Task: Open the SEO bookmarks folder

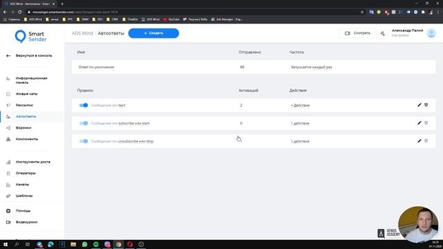Action: (98, 19)
